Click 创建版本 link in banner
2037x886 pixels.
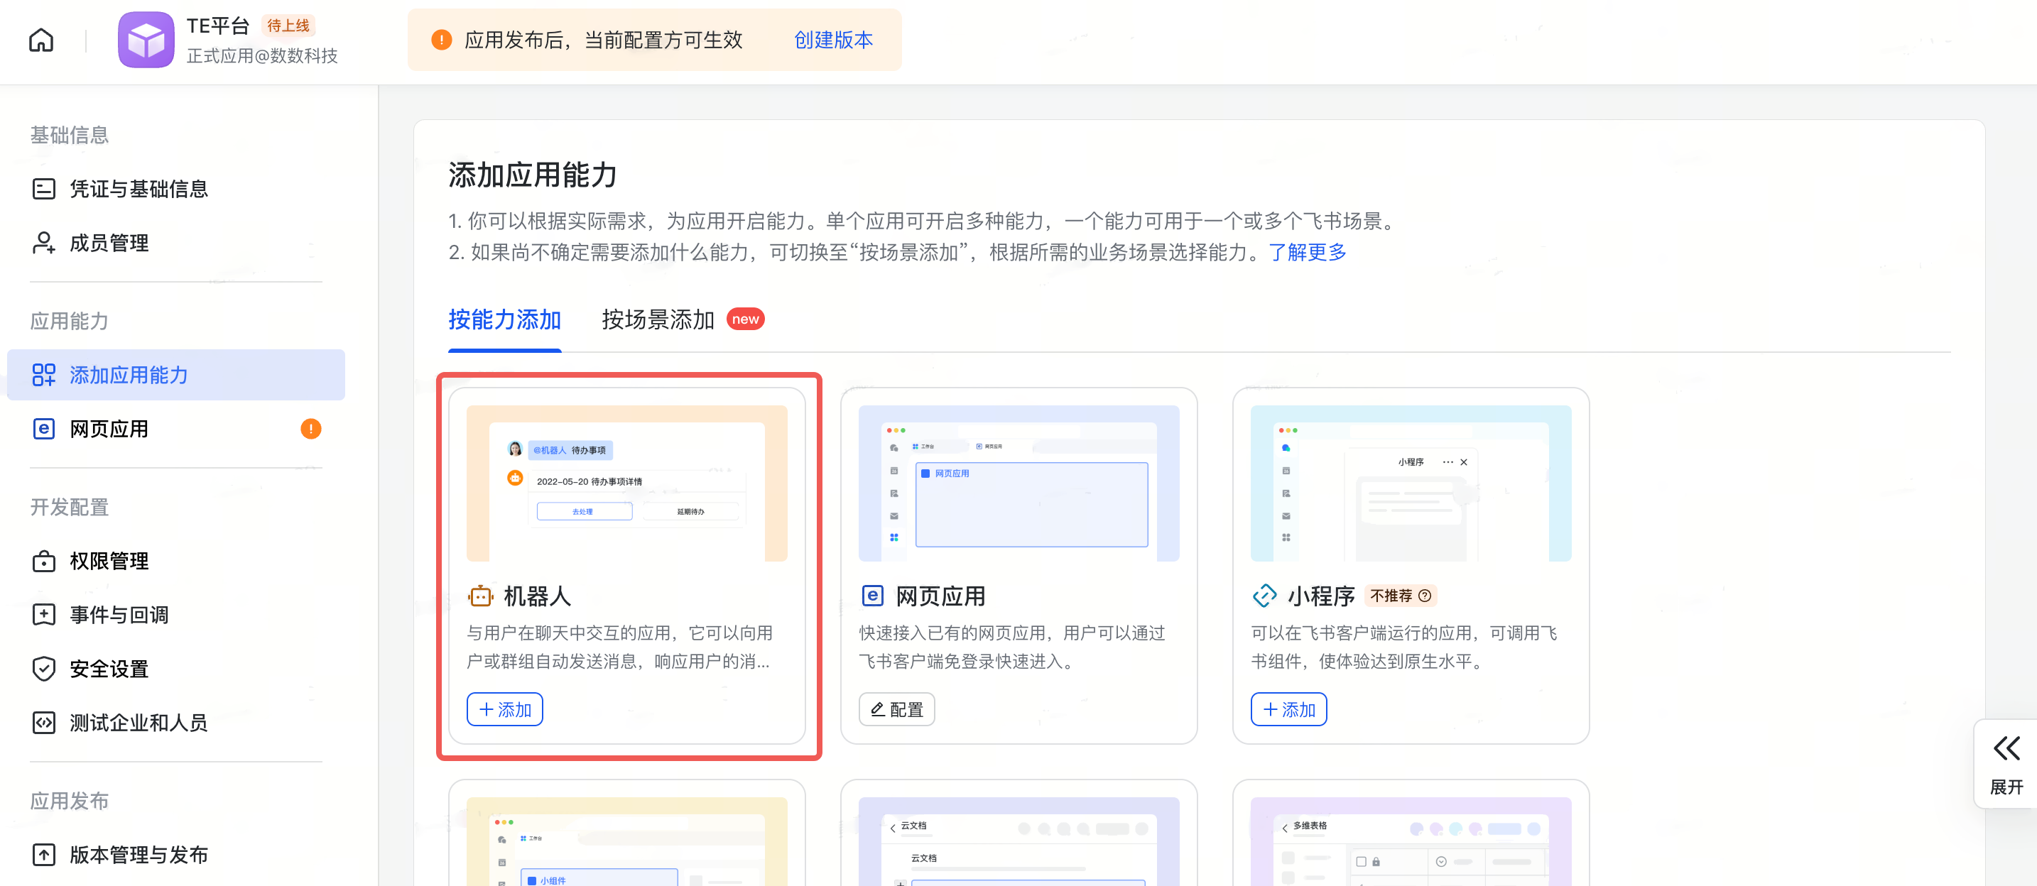click(833, 40)
